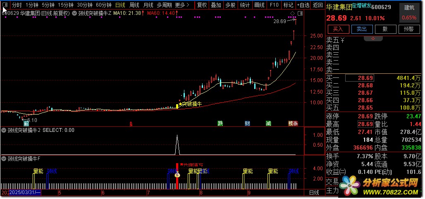Click 最低 value 27.41
Screen dimensions: 425x199
[x=365, y=132]
